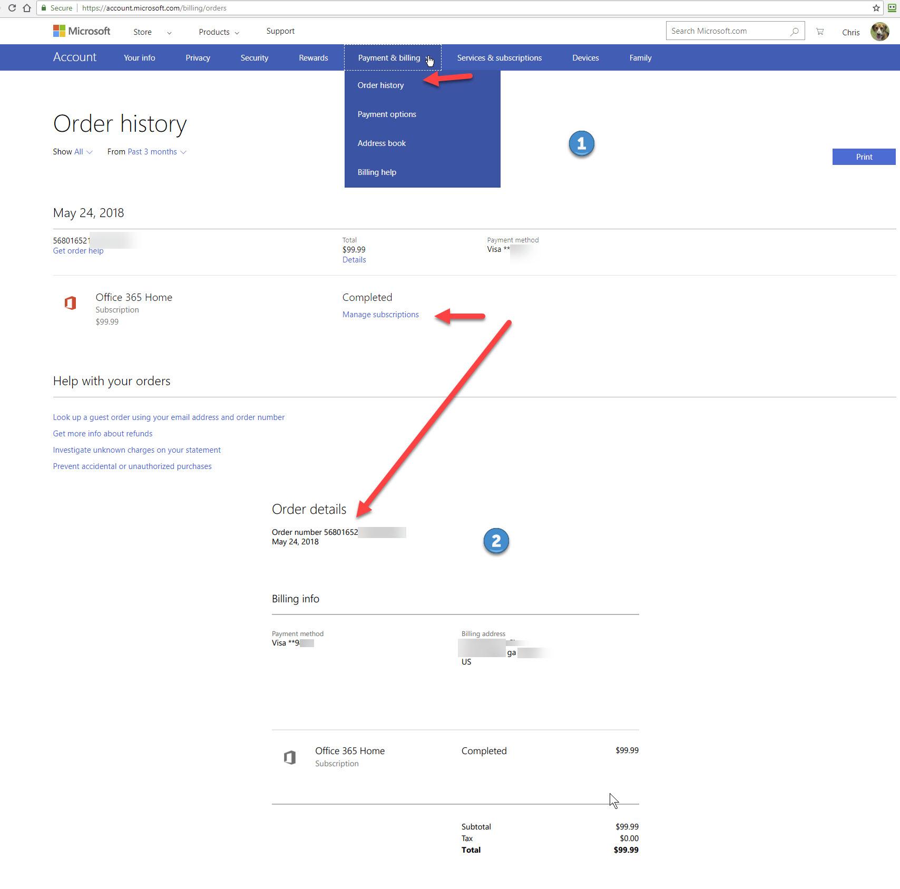Click Get more info about refunds
Screen dimensions: 900x889
click(x=102, y=433)
